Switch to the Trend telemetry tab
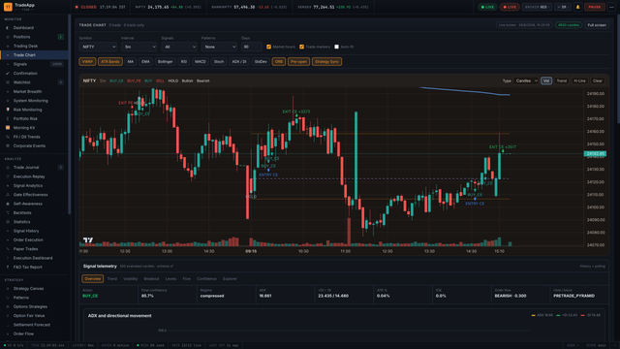The height and width of the screenshot is (349, 620). click(x=112, y=278)
